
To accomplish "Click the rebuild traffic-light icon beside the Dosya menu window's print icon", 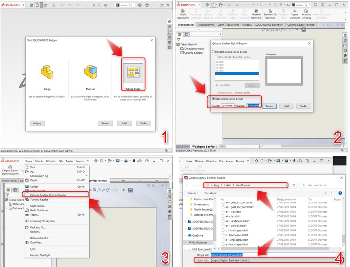I will 134,161.
